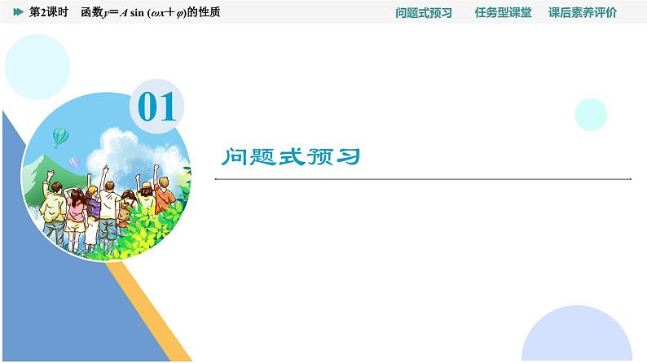Go to the 课后素养评价 tab
The width and height of the screenshot is (647, 363).
pyautogui.click(x=583, y=12)
